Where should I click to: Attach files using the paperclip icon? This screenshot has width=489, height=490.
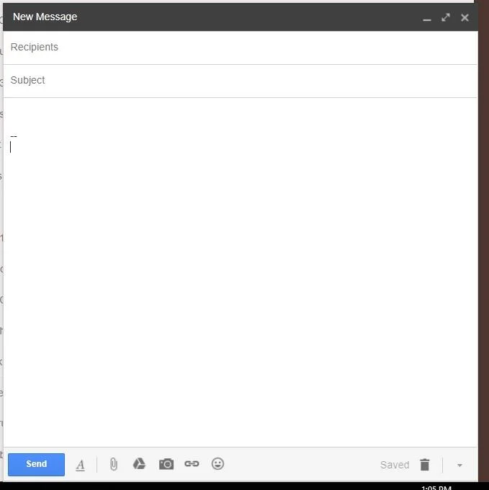113,464
